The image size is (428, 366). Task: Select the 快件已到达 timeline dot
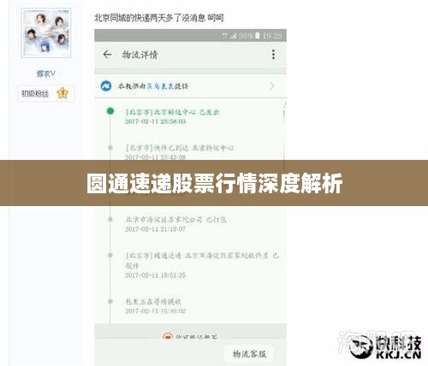[x=110, y=147]
